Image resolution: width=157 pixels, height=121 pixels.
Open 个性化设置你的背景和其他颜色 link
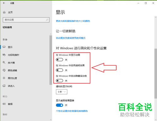point(72,111)
